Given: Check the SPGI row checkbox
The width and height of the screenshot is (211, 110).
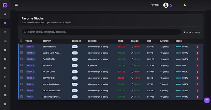Looking at the screenshot, I should (x=21, y=46).
